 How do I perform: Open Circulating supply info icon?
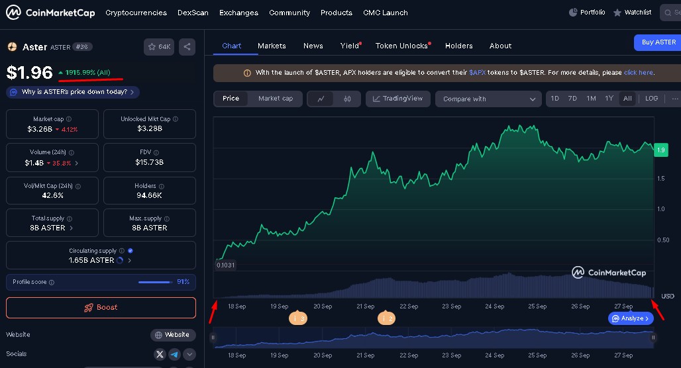click(122, 251)
